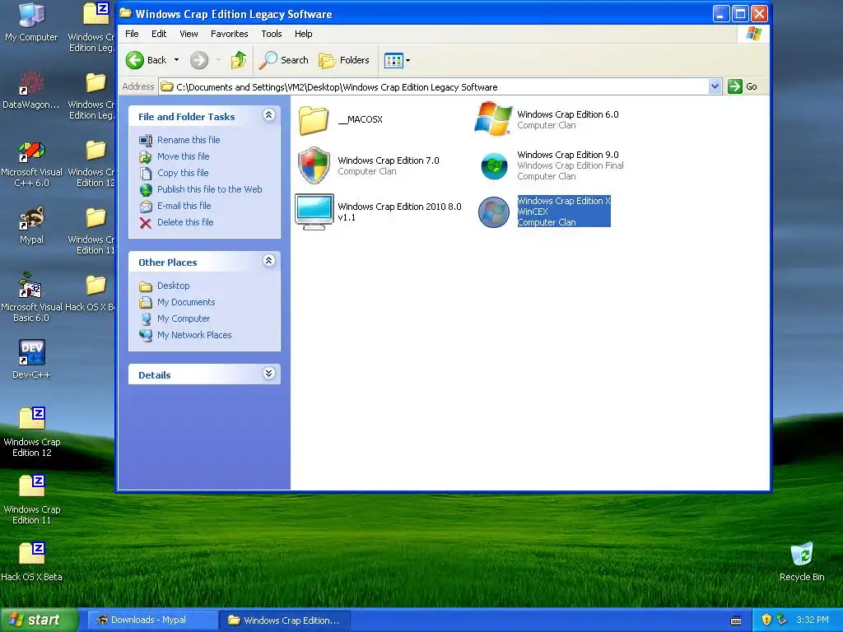
Task: Expand the address bar dropdown
Action: (x=715, y=86)
